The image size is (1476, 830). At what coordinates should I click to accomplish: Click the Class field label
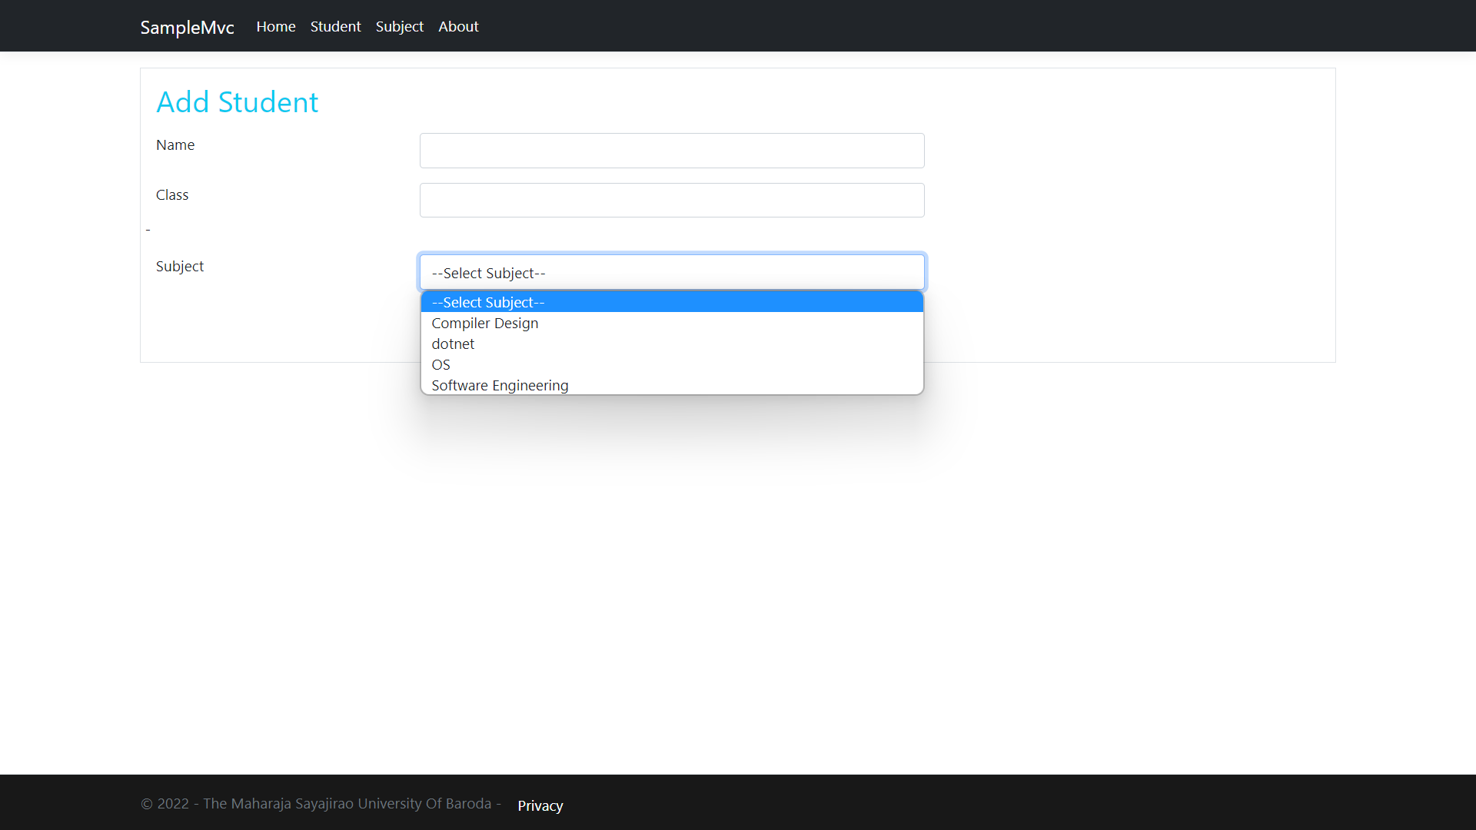point(172,194)
